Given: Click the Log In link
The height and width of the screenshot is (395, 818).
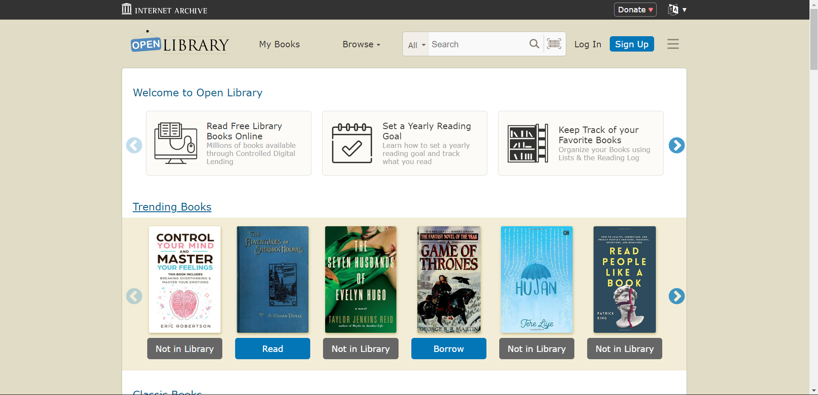Looking at the screenshot, I should [588, 44].
